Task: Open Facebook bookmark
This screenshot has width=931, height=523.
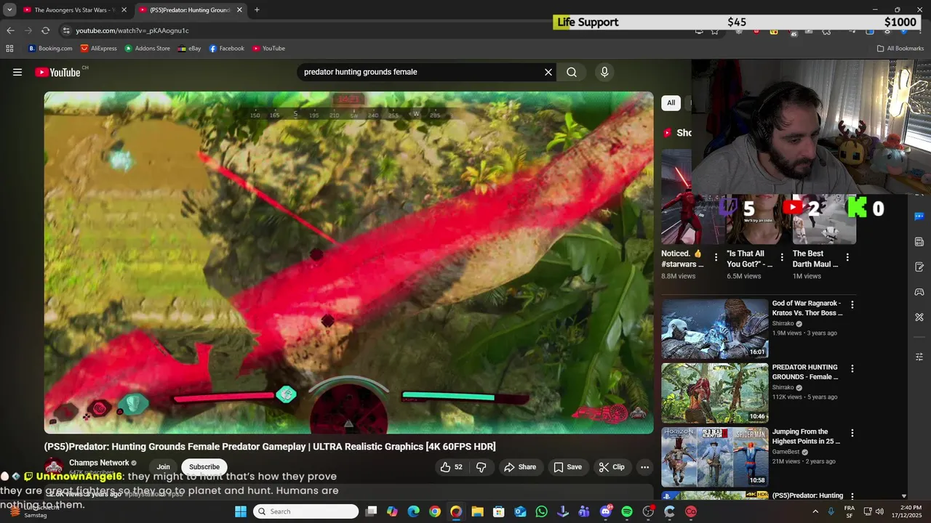Action: tap(227, 49)
